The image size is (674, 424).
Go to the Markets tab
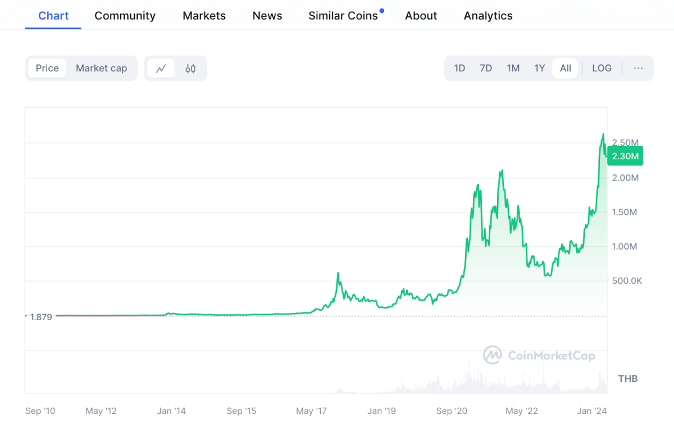coord(204,16)
